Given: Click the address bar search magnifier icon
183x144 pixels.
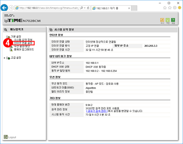Looking at the screenshot, I should point(82,8).
